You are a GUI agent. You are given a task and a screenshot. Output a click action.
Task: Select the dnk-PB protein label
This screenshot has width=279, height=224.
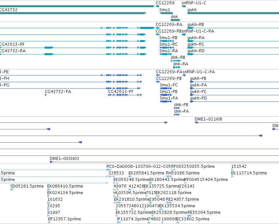[181, 105]
